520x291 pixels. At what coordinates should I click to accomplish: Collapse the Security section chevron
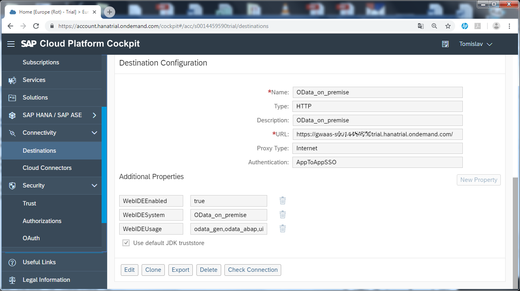click(x=94, y=185)
